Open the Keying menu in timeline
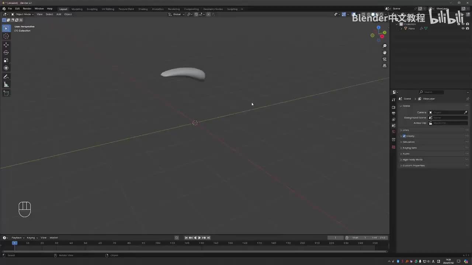This screenshot has height=265, width=472. (32, 238)
